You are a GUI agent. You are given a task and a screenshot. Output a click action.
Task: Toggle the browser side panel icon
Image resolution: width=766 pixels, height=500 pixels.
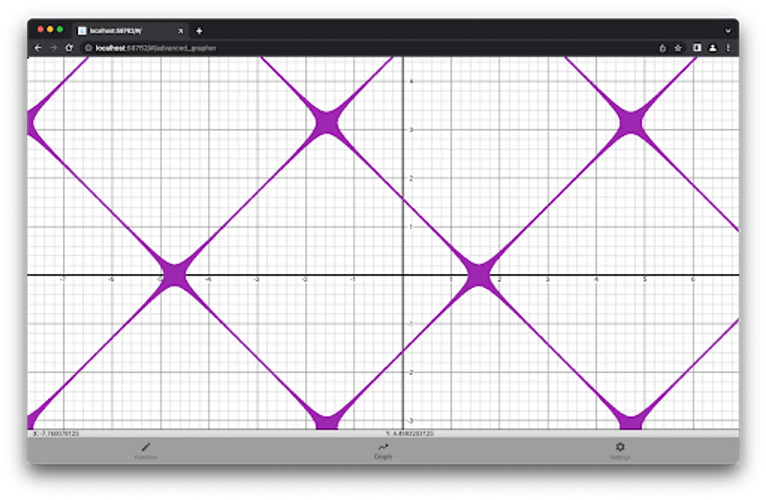[696, 48]
